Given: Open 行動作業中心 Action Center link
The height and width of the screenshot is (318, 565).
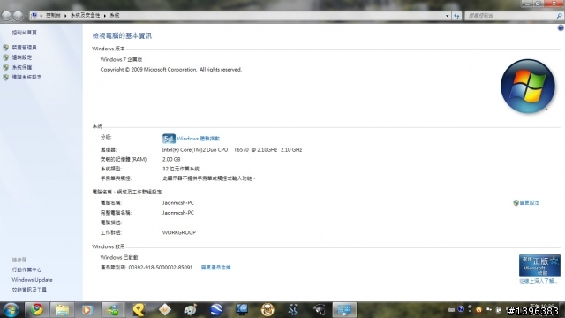Looking at the screenshot, I should (x=26, y=269).
